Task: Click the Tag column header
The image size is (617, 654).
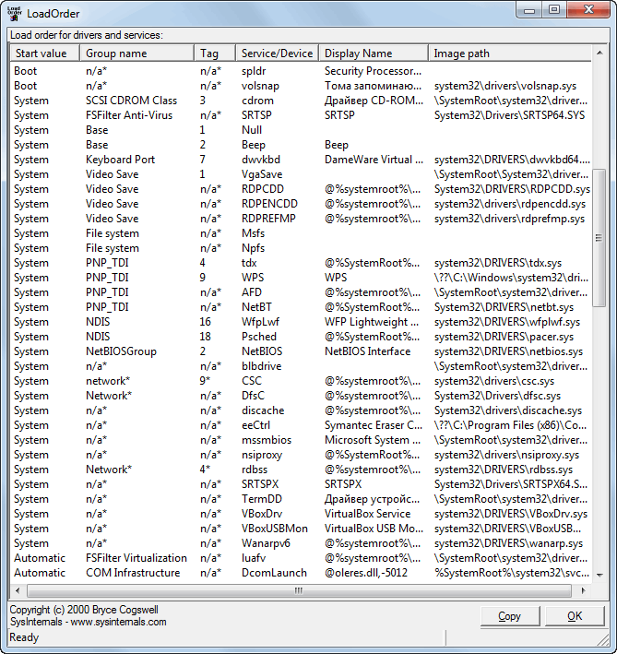Action: coord(215,54)
